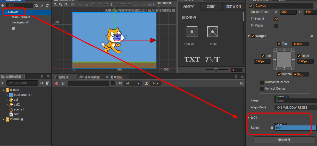Click the console font size T icon
Viewport: 317px width, 146px height.
146,83
